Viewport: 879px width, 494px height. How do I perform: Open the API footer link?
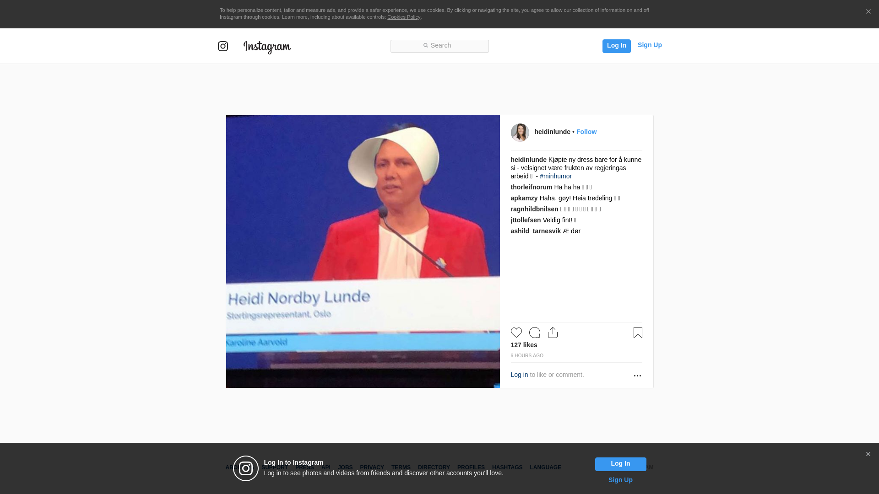(326, 467)
